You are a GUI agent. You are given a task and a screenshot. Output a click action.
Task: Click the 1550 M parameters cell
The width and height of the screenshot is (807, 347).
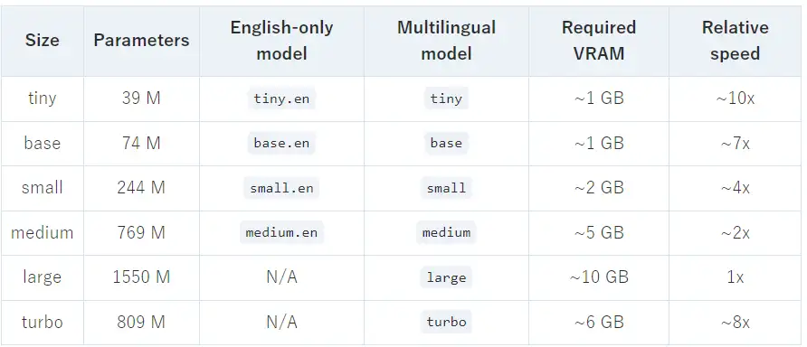coord(141,277)
